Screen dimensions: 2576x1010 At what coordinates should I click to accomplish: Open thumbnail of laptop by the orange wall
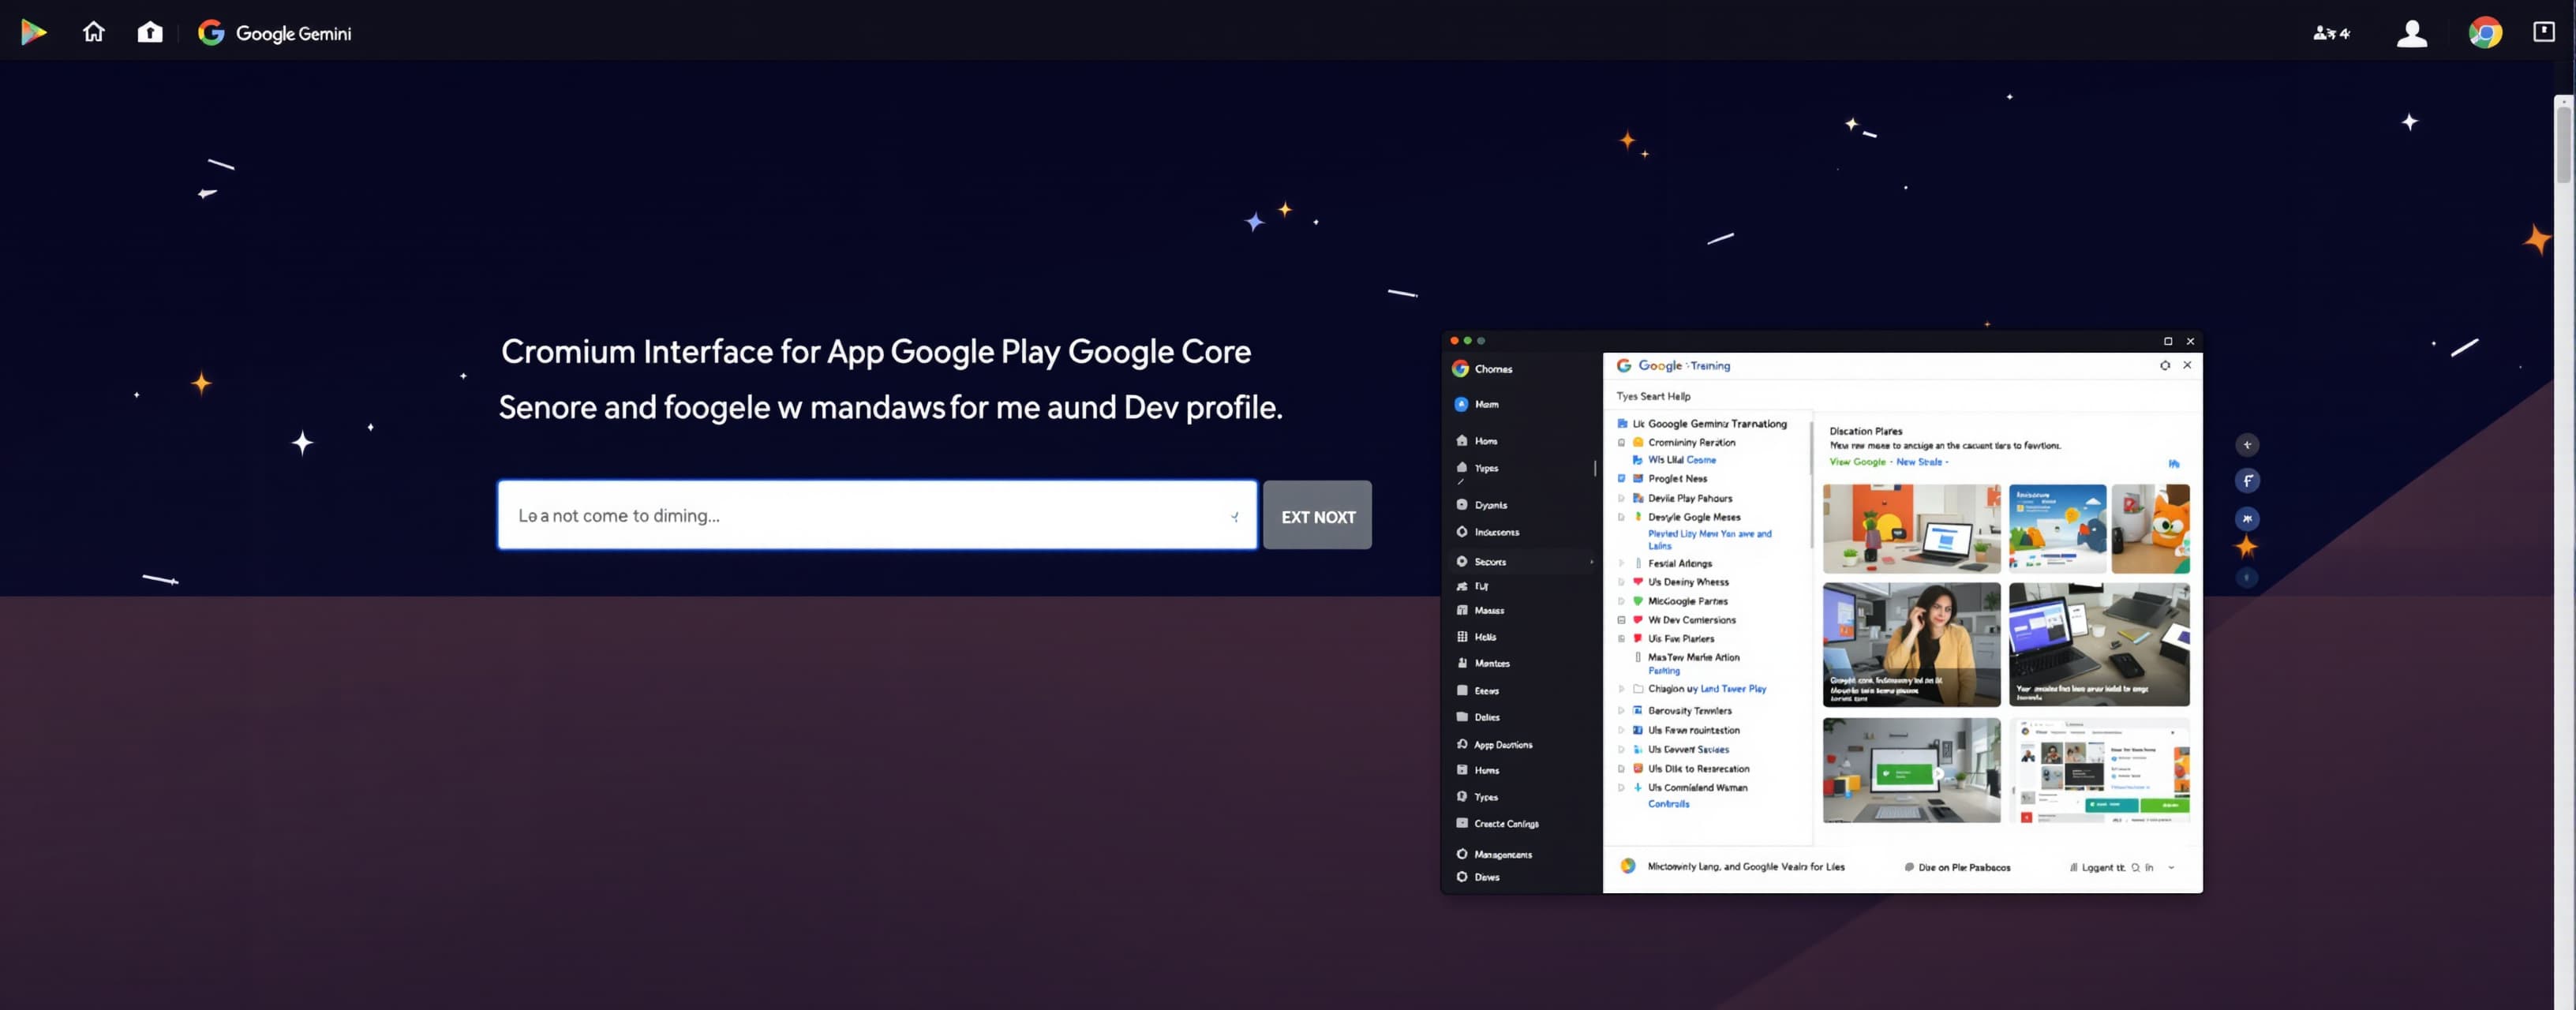point(1911,528)
